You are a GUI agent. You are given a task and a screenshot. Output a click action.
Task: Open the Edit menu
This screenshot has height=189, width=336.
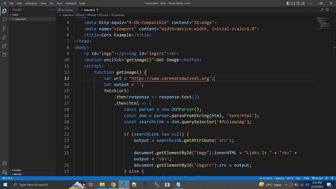(19, 4)
